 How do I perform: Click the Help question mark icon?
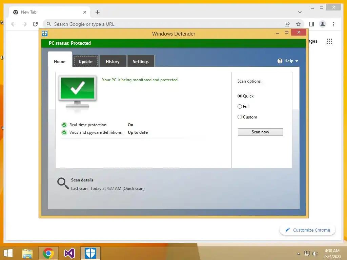coord(280,61)
